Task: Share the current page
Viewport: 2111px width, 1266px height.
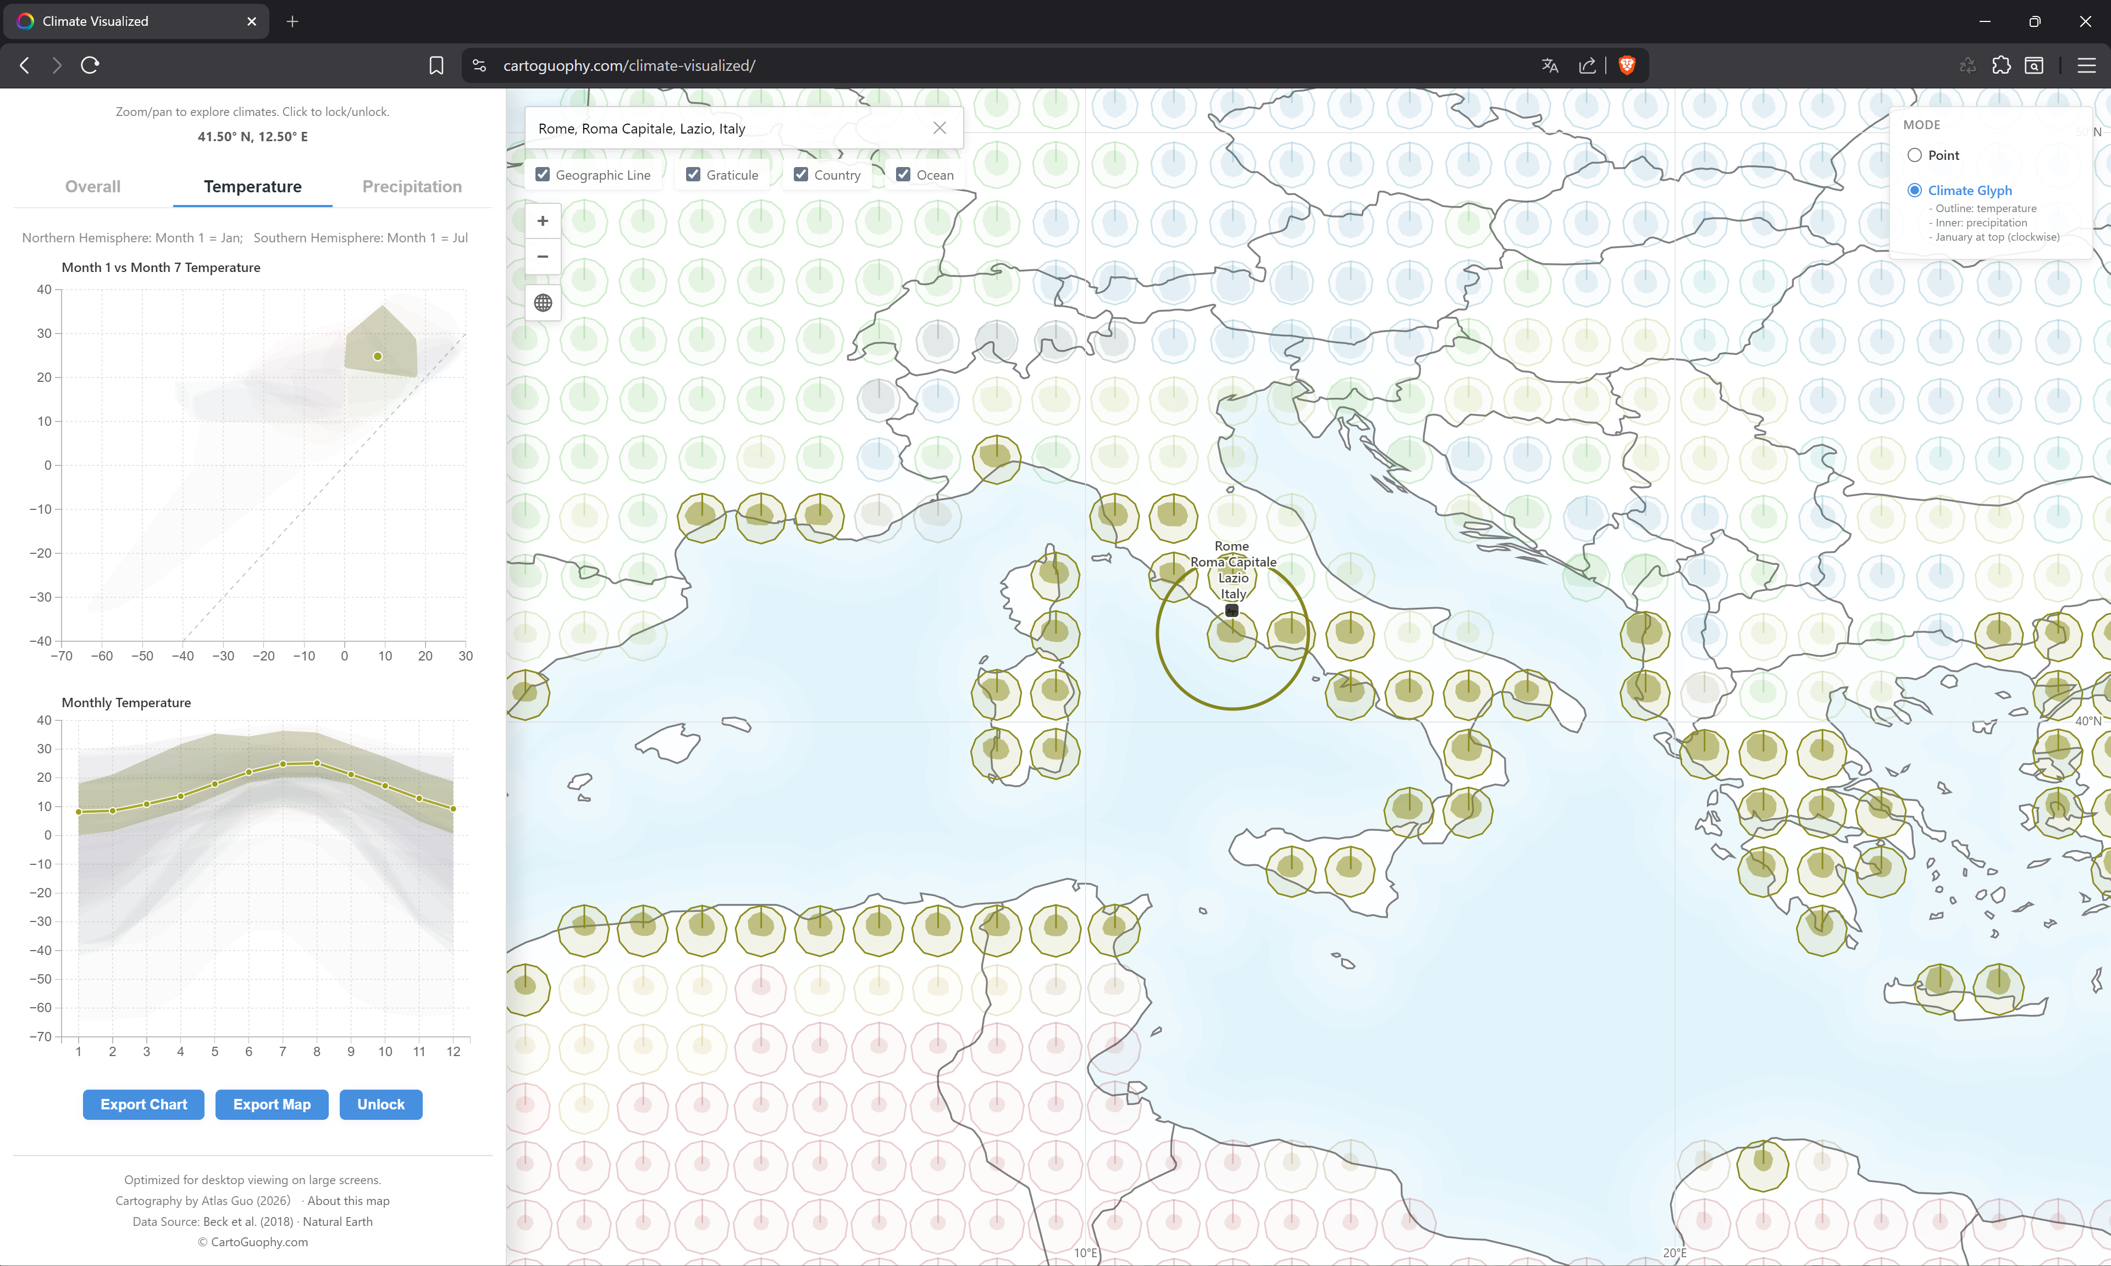Action: 1587,65
